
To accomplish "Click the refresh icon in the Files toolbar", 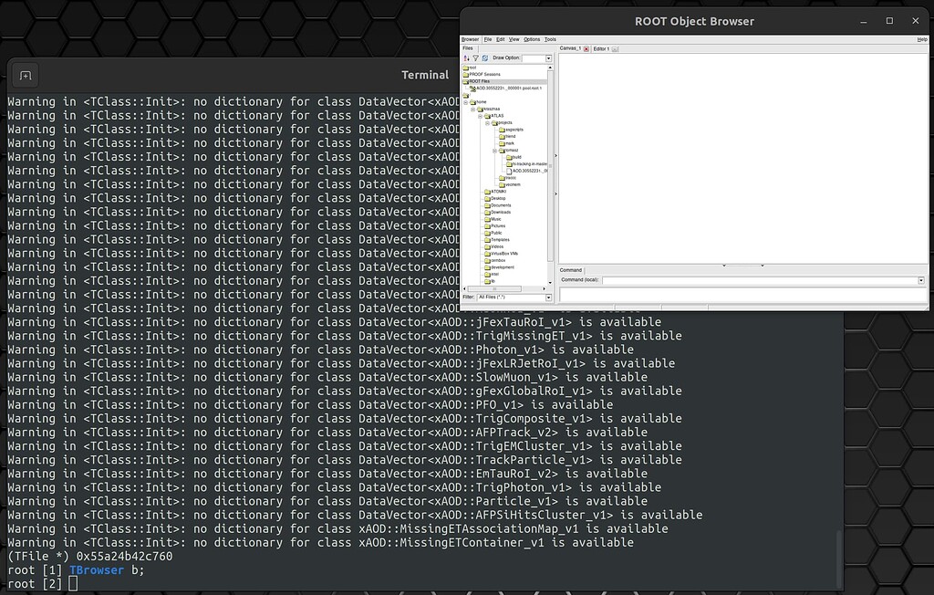I will pos(484,58).
